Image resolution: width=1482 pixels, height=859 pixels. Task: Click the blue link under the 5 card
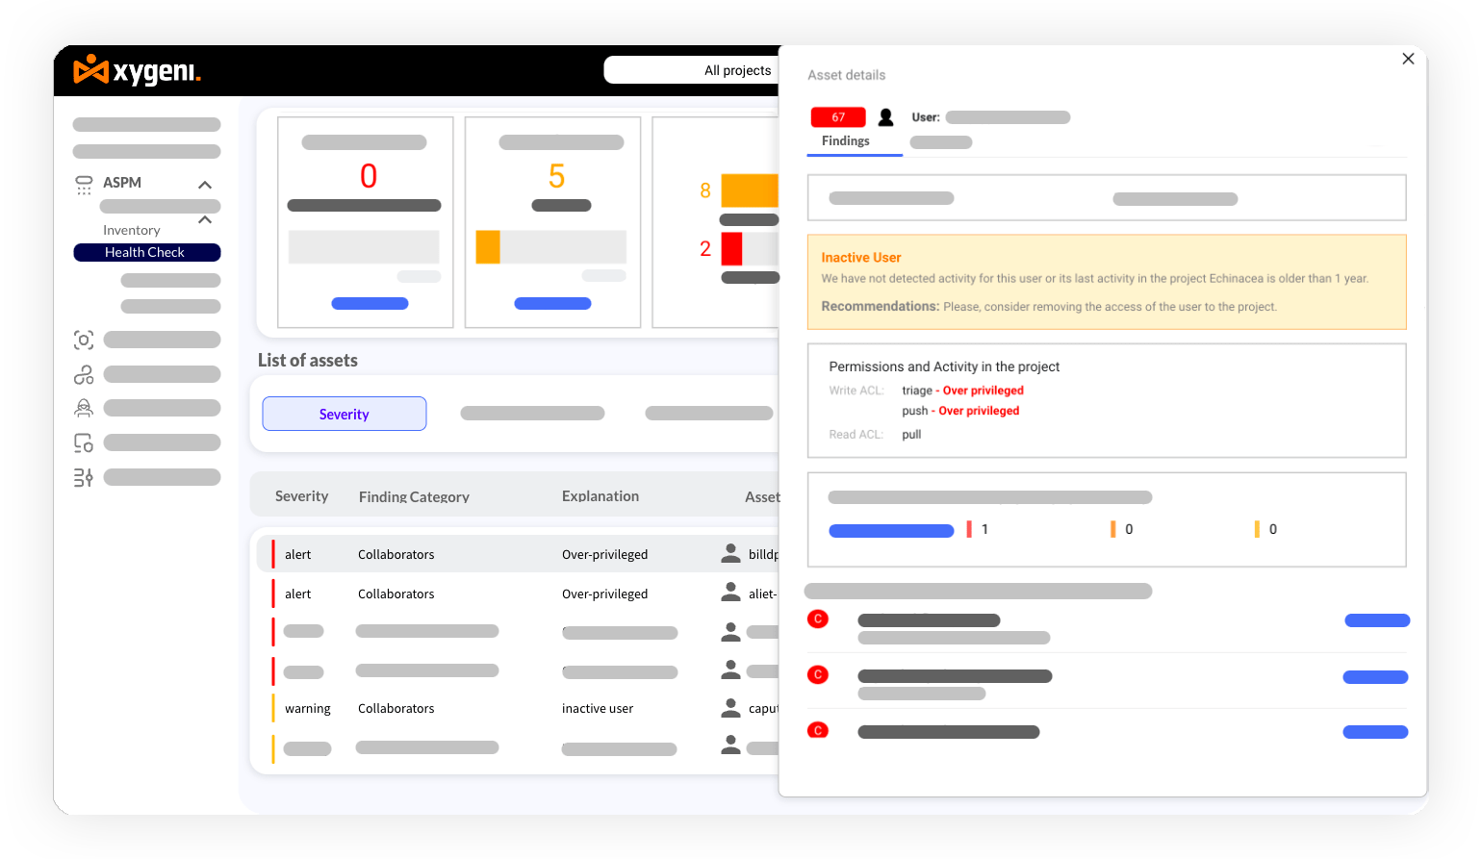[x=552, y=303]
